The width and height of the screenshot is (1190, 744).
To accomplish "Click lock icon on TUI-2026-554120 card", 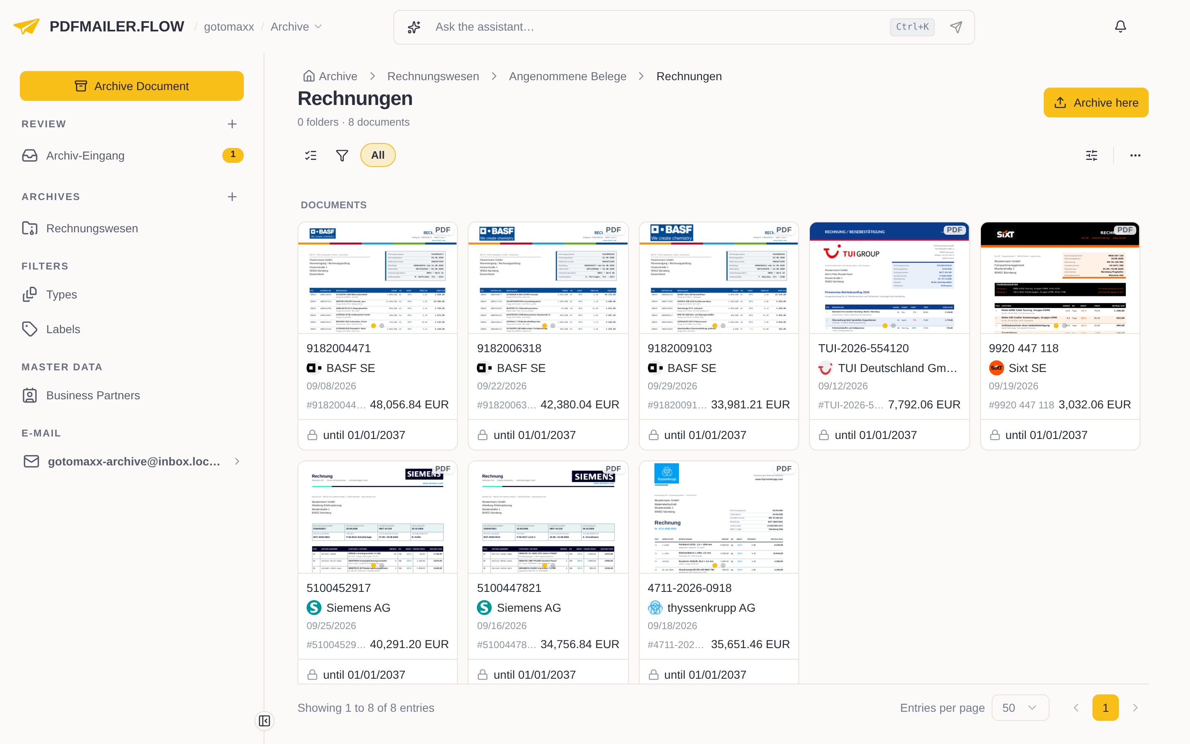I will pyautogui.click(x=823, y=435).
